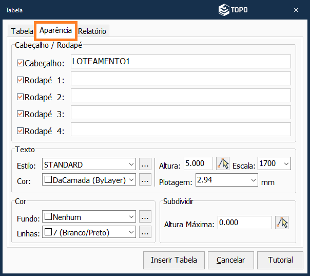The image size is (310, 276).
Task: Open the Fundo color browse ellipsis button
Action: (145, 217)
